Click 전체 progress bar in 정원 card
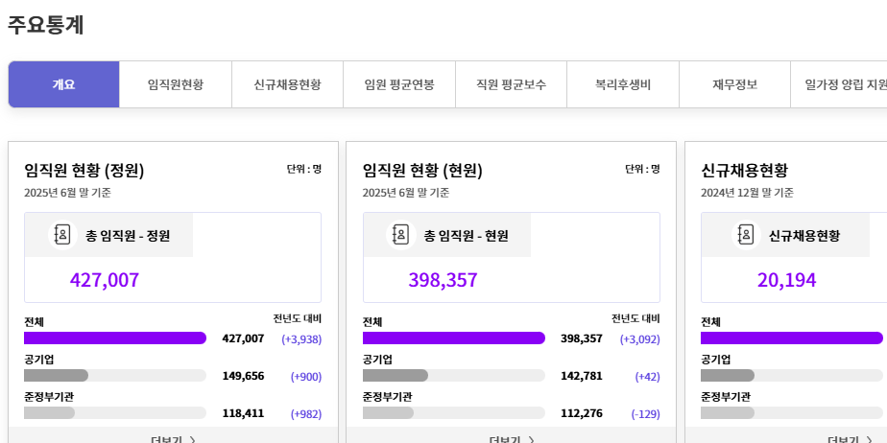 [115, 338]
